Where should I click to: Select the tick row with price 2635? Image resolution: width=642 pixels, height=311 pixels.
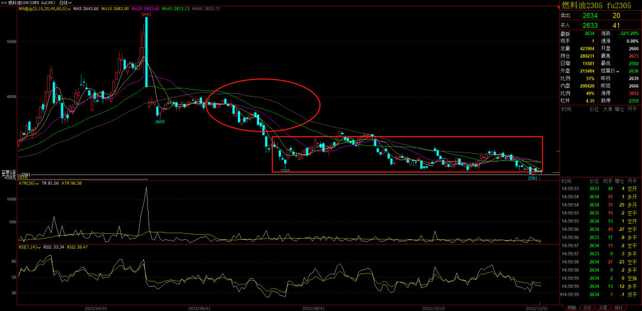click(599, 213)
